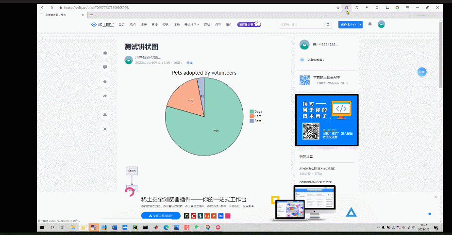Expand the dropdown arrow beside 创作者中心 button

[x=361, y=25]
